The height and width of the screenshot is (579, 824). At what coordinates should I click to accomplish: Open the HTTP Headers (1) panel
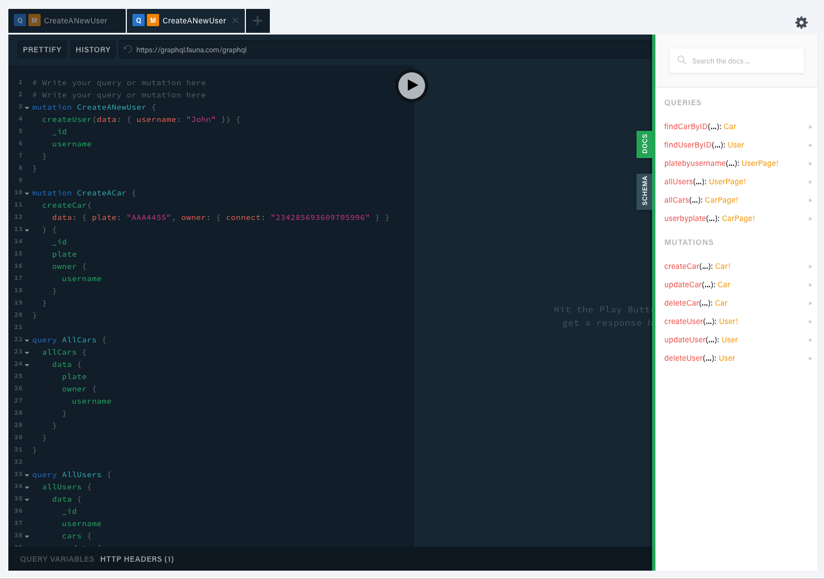[137, 559]
